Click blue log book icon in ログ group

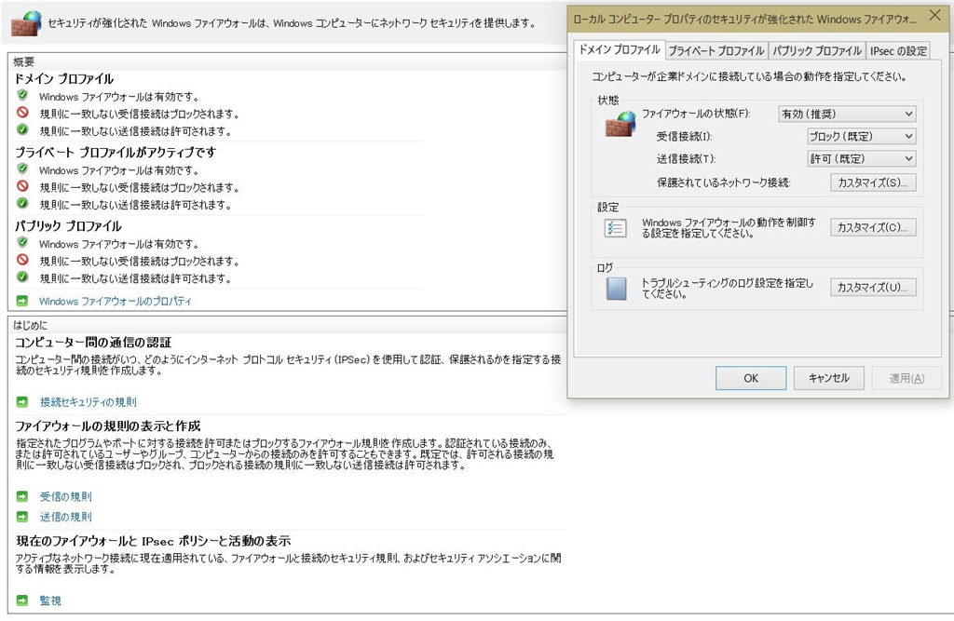617,289
